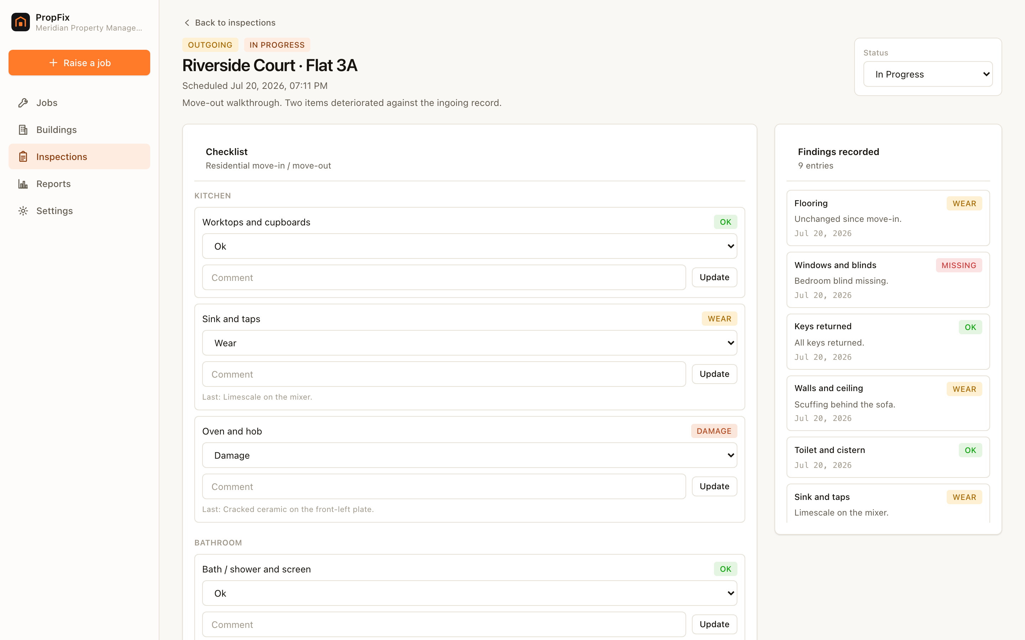Click the Riverside Court · Flat 3A heading

point(270,66)
